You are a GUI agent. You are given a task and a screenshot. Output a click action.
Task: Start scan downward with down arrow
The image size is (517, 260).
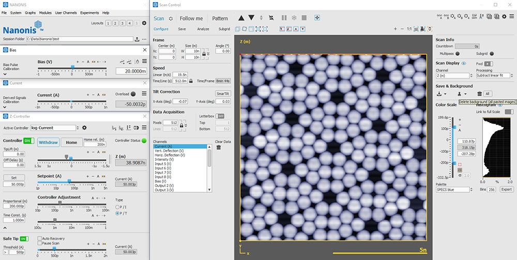251,18
